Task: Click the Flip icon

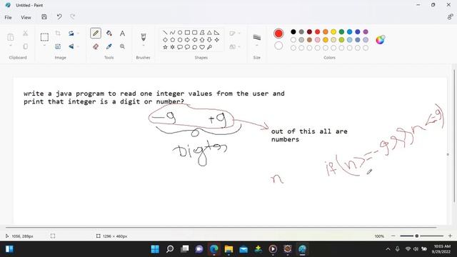Action: [x=71, y=46]
